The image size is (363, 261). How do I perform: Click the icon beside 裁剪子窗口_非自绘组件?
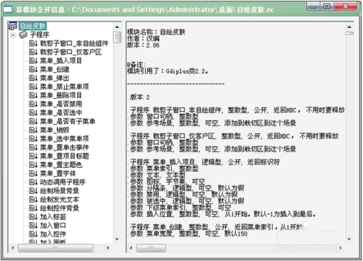[x=33, y=43]
